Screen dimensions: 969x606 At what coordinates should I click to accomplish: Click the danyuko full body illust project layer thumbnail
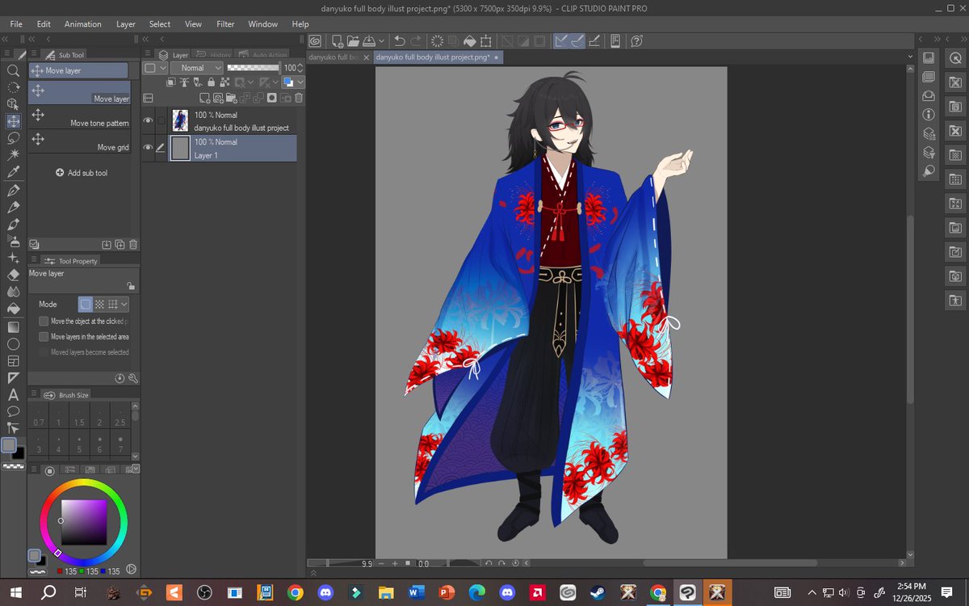[x=180, y=121]
